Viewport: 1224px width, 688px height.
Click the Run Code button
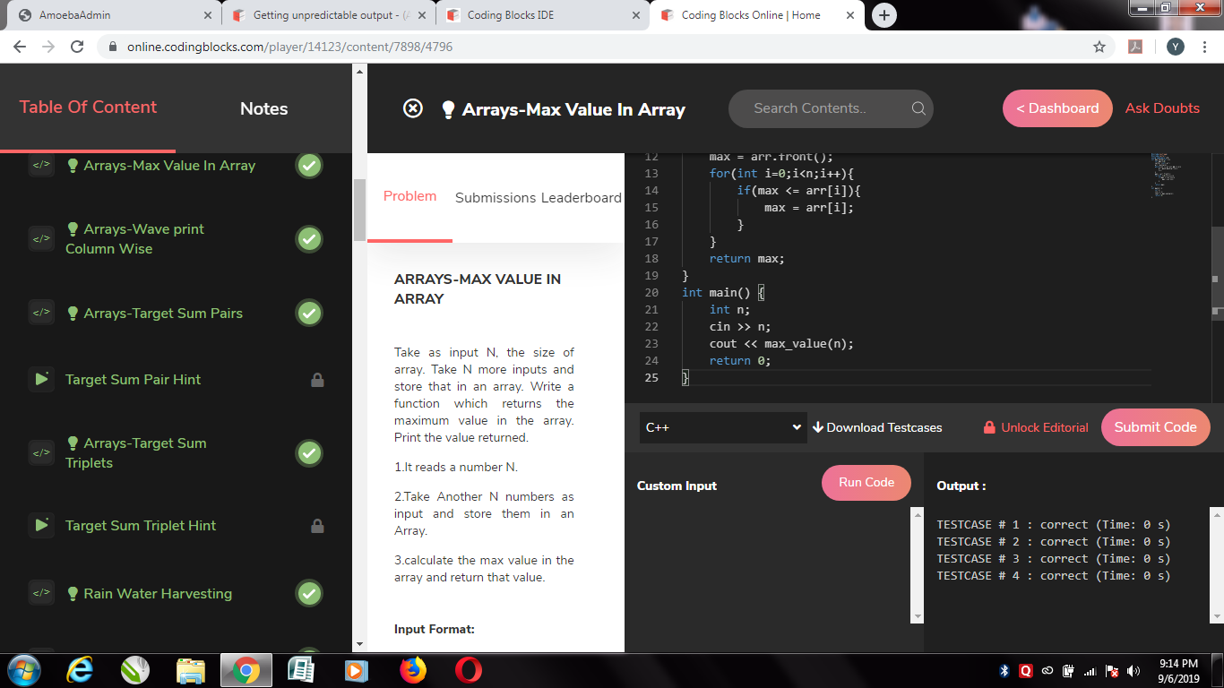click(x=866, y=483)
